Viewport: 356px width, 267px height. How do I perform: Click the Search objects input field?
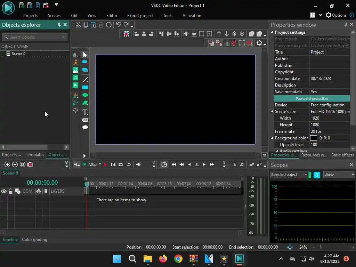coord(35,37)
